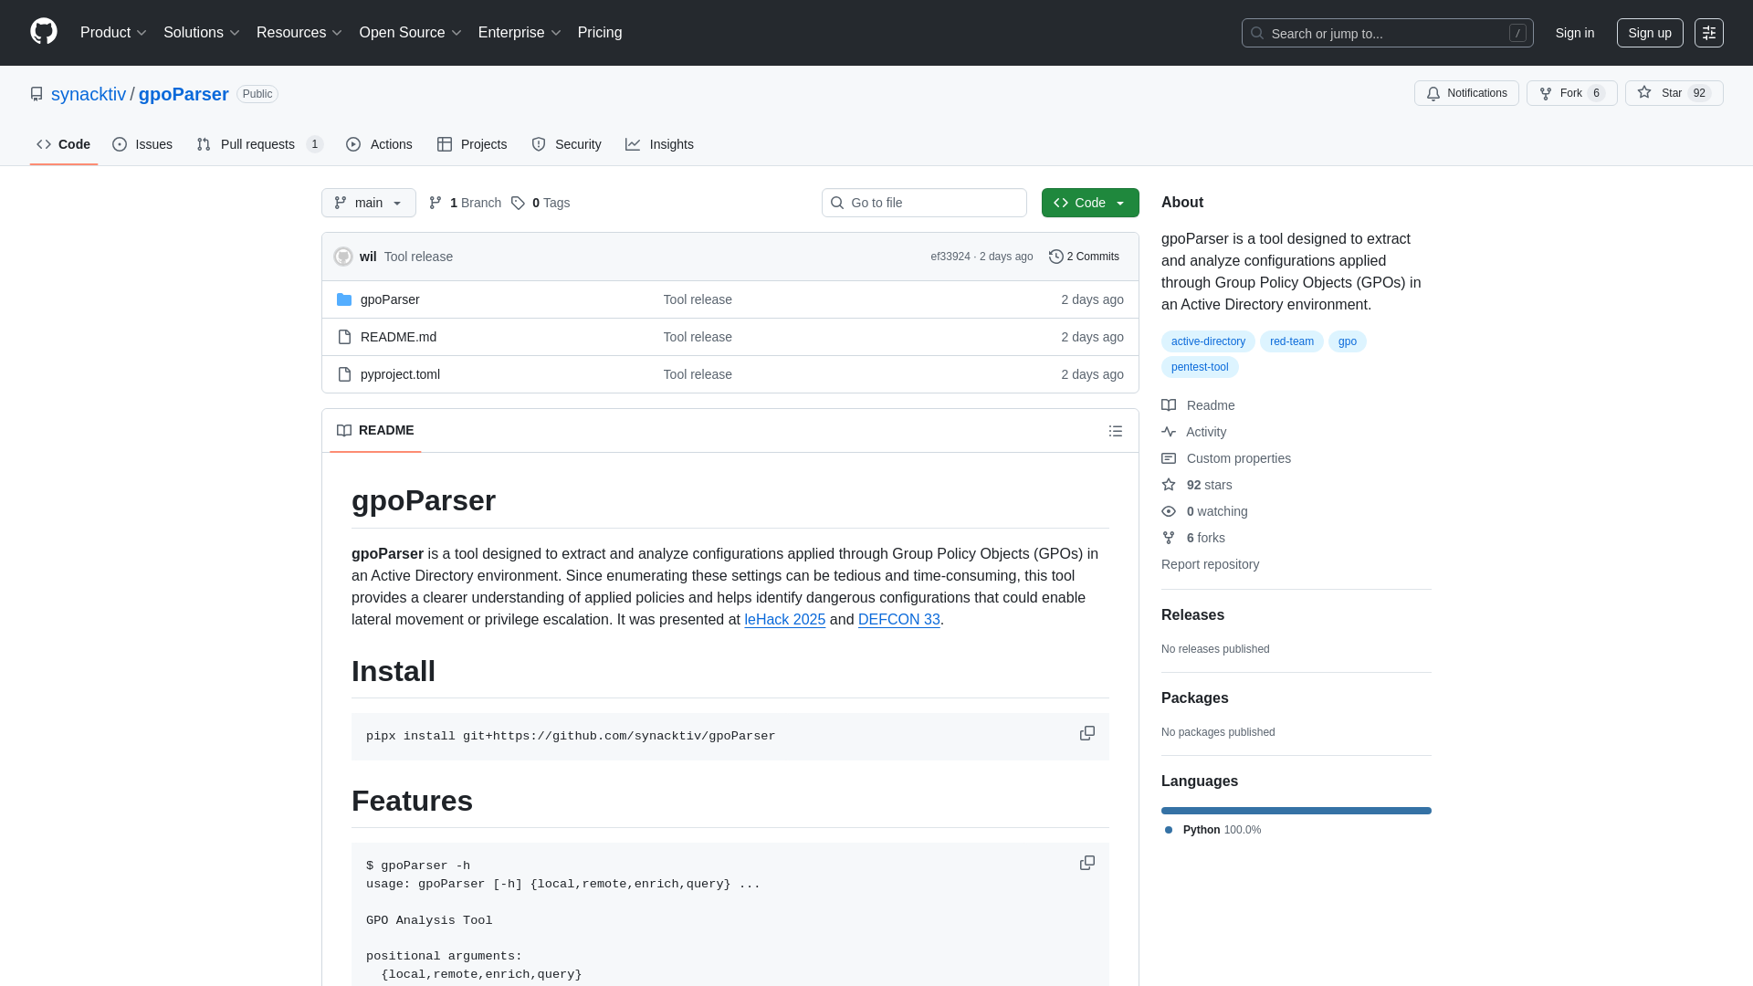Click Report repository
The height and width of the screenshot is (986, 1753).
coord(1210,564)
